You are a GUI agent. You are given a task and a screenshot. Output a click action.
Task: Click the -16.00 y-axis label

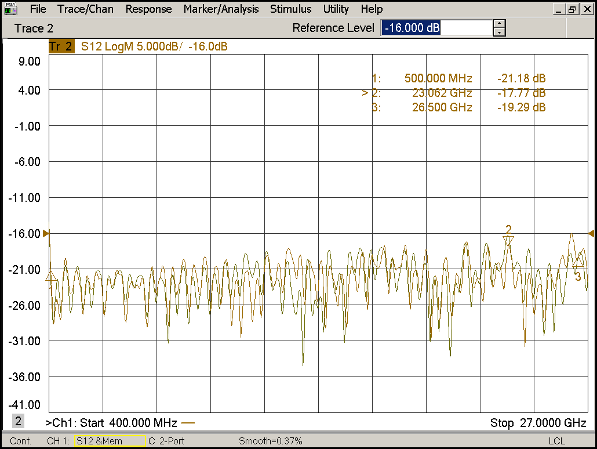click(x=24, y=234)
